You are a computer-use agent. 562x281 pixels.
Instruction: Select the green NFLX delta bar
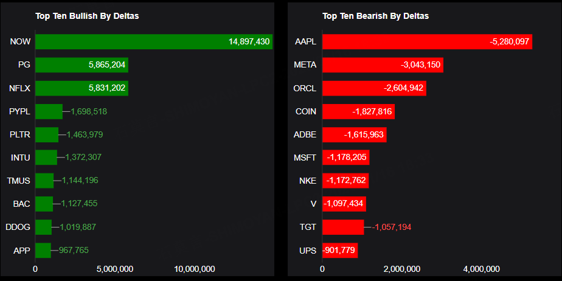pos(82,88)
